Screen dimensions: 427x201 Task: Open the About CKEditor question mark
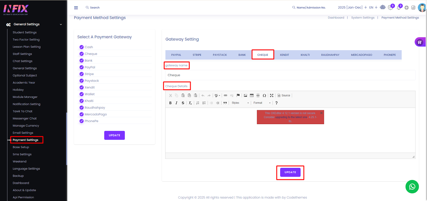pyautogui.click(x=276, y=103)
